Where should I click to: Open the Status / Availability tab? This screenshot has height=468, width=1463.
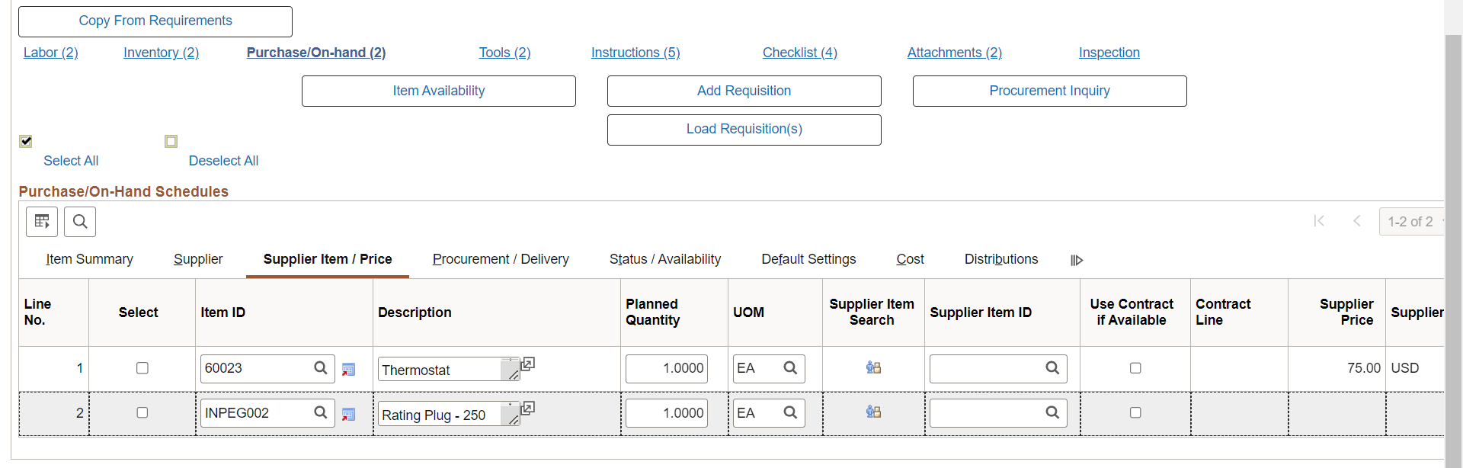pos(664,259)
